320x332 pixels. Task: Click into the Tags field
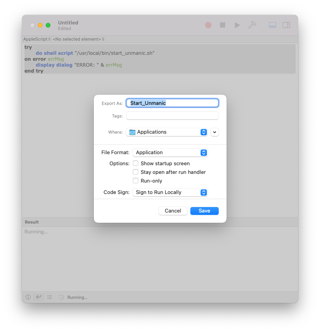click(x=172, y=116)
